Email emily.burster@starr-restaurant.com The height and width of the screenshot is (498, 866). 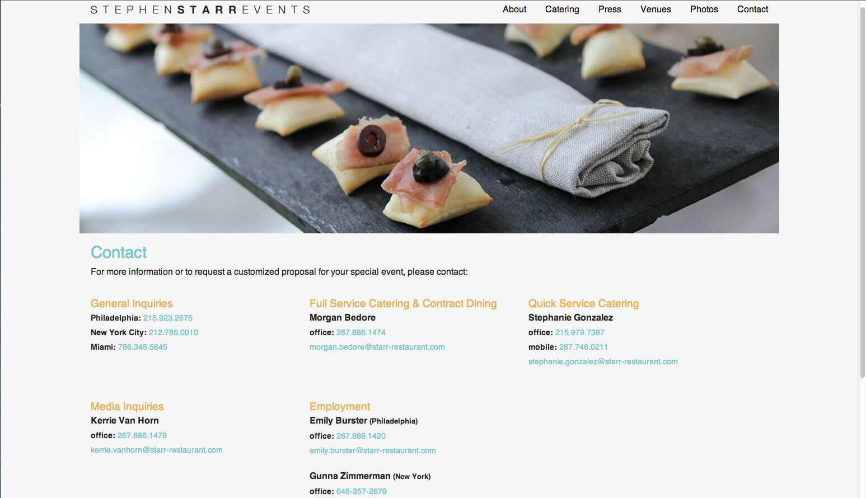[373, 450]
